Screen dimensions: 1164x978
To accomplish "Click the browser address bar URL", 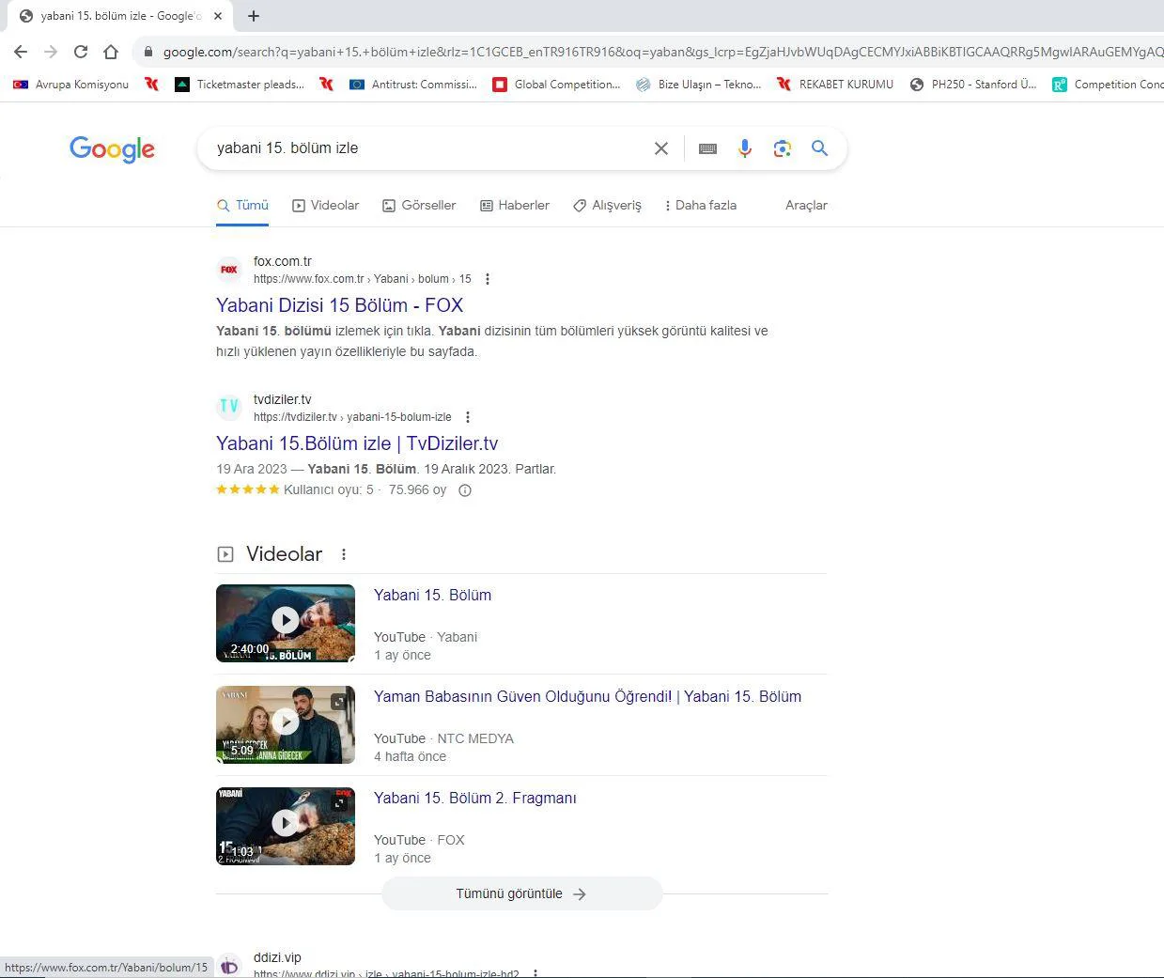I will point(661,52).
